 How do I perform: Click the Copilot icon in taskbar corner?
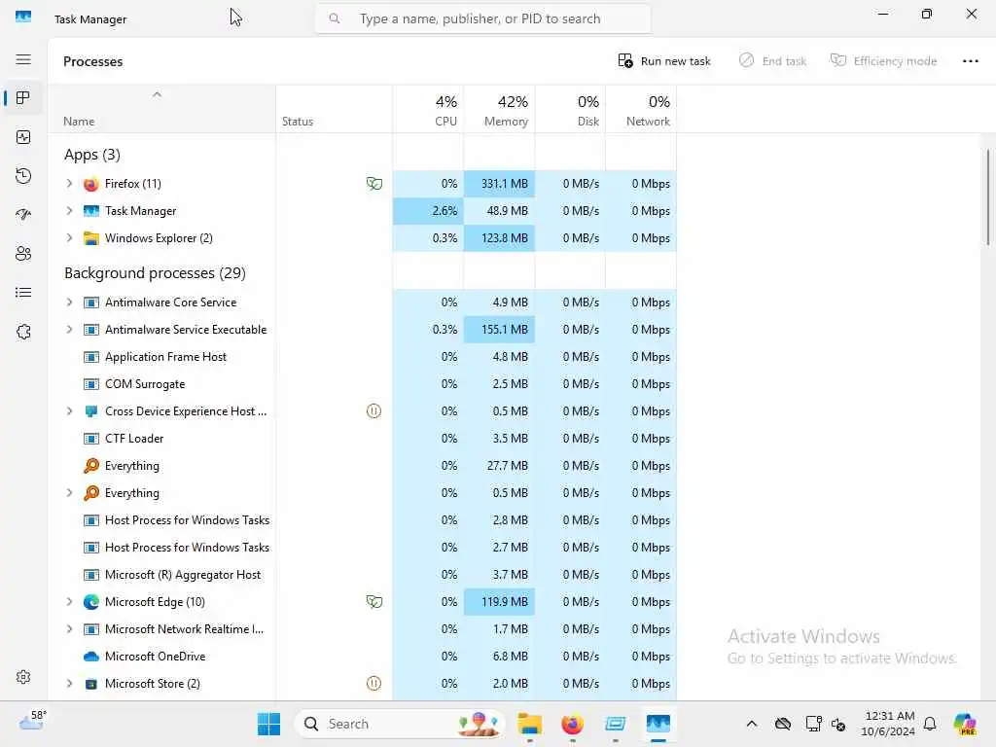coord(965,724)
